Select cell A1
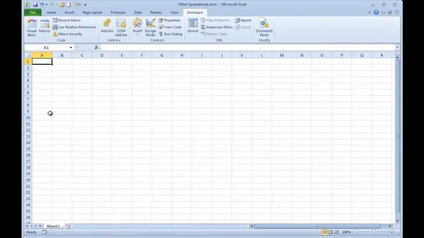 [x=42, y=61]
